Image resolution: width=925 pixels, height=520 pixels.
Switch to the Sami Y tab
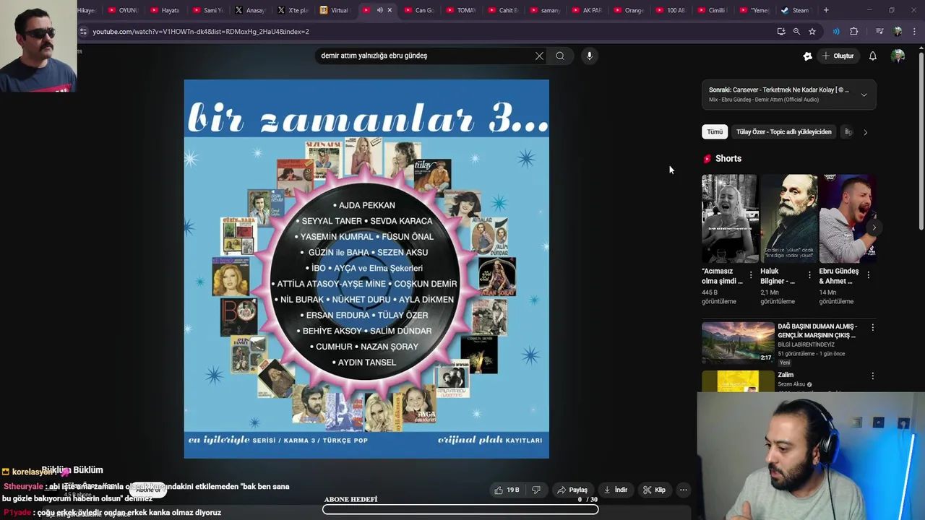tap(207, 10)
